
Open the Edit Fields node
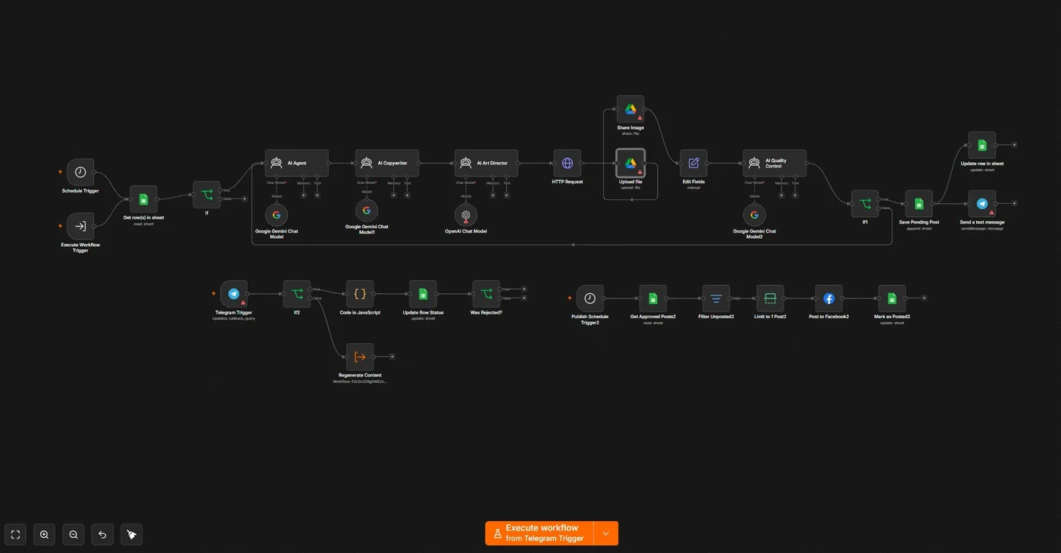(x=693, y=163)
